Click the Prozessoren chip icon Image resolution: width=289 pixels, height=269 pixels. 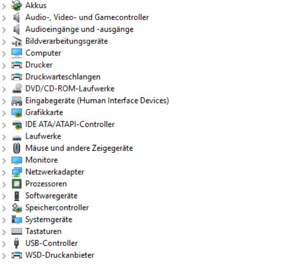16,184
